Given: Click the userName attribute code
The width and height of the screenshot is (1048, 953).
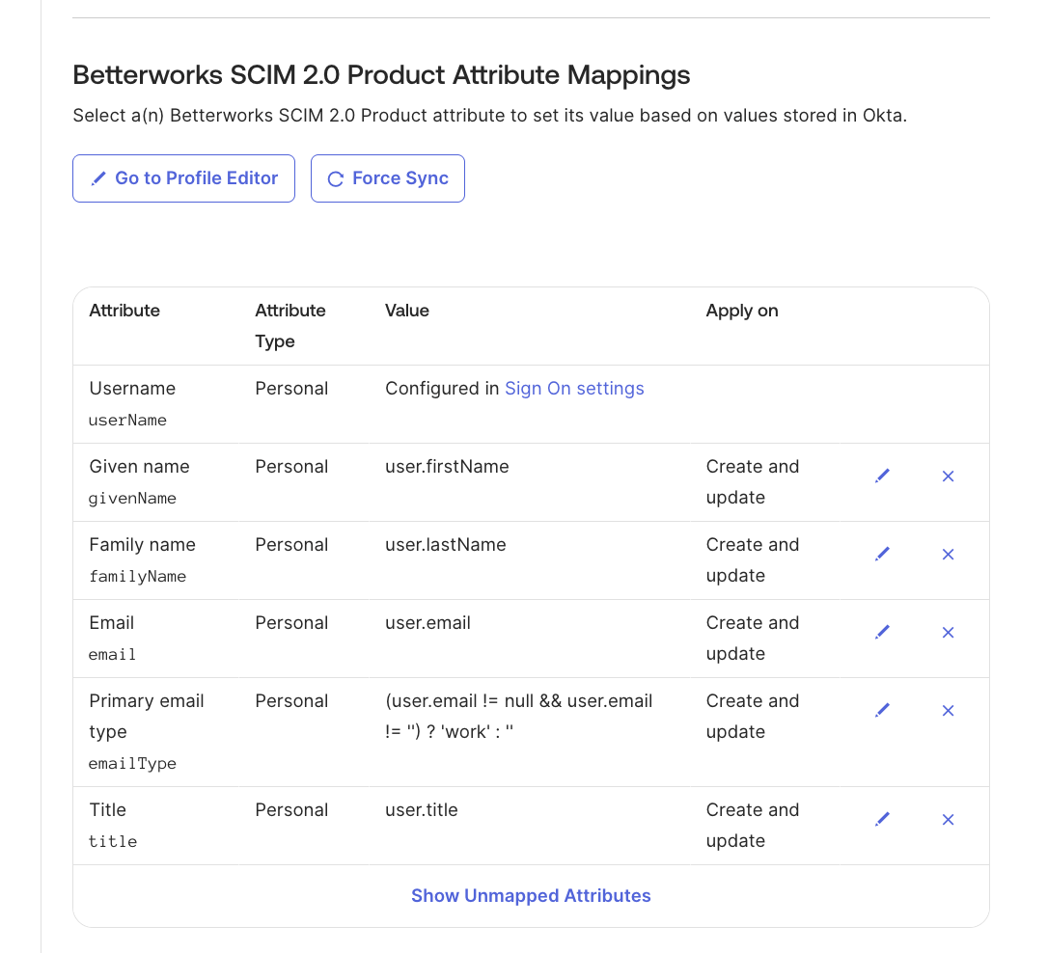Looking at the screenshot, I should click(x=127, y=420).
